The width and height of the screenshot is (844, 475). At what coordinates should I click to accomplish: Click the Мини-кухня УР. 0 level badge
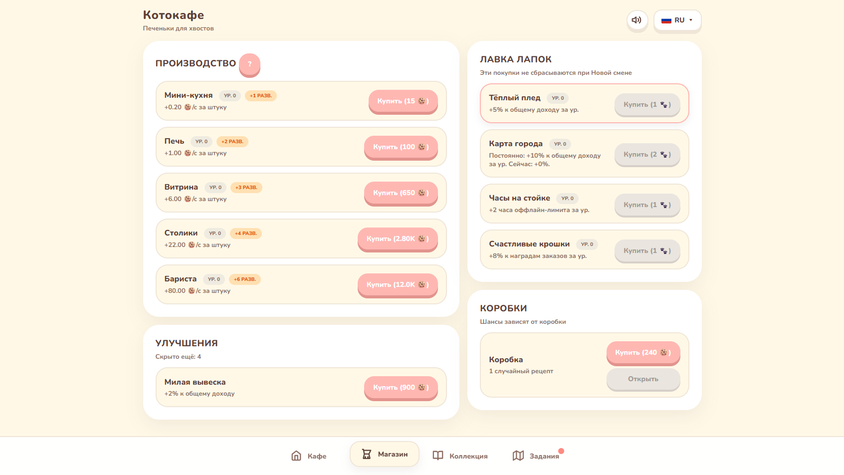(x=230, y=96)
